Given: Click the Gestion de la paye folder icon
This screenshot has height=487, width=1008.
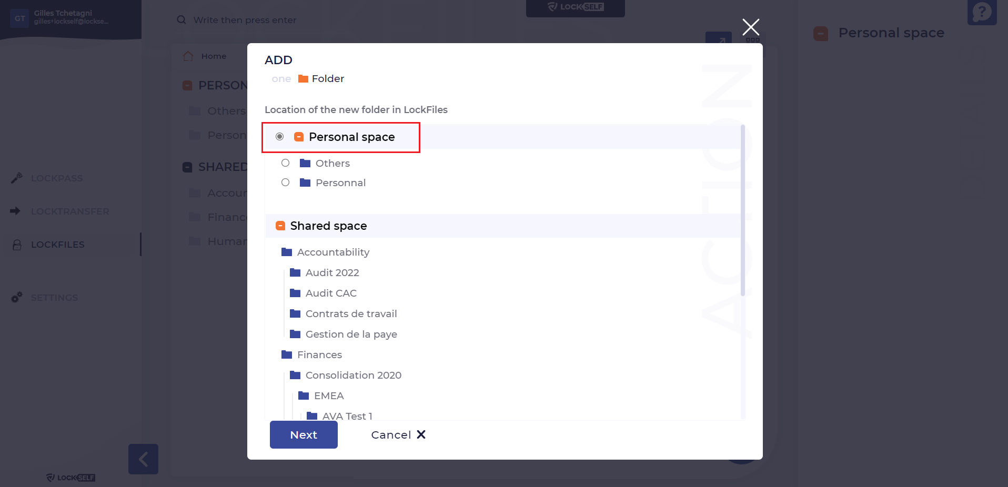Looking at the screenshot, I should (x=295, y=334).
